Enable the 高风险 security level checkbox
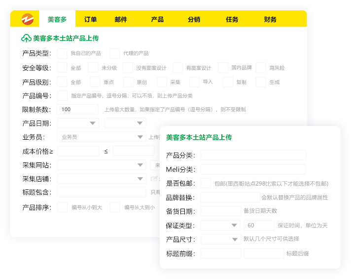Viewport: 351px width, 279px height. pos(261,67)
